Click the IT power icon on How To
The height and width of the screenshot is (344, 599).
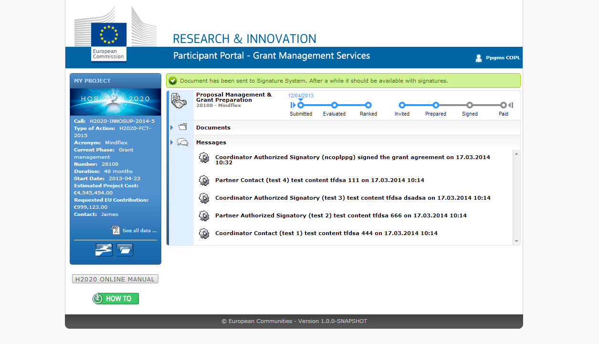click(x=98, y=299)
